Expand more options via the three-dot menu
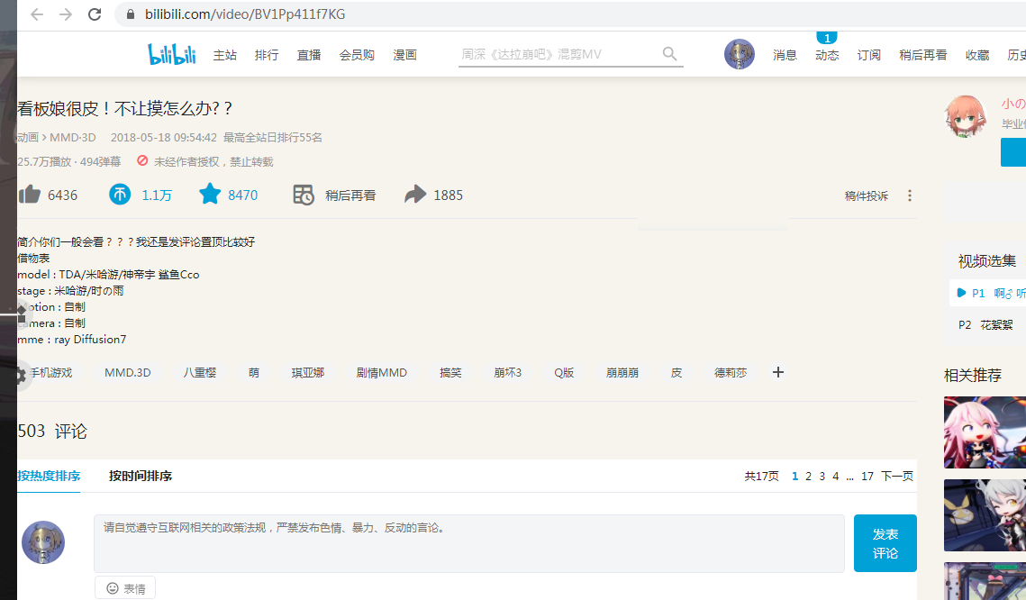The height and width of the screenshot is (600, 1026). pyautogui.click(x=909, y=195)
